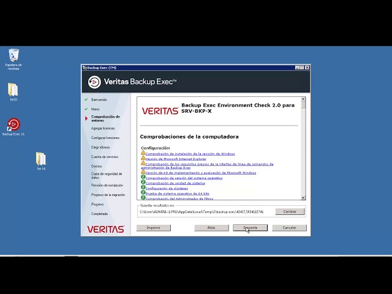Click the results pane scrollbar thumb
The height and width of the screenshot is (294, 392).
click(303, 105)
